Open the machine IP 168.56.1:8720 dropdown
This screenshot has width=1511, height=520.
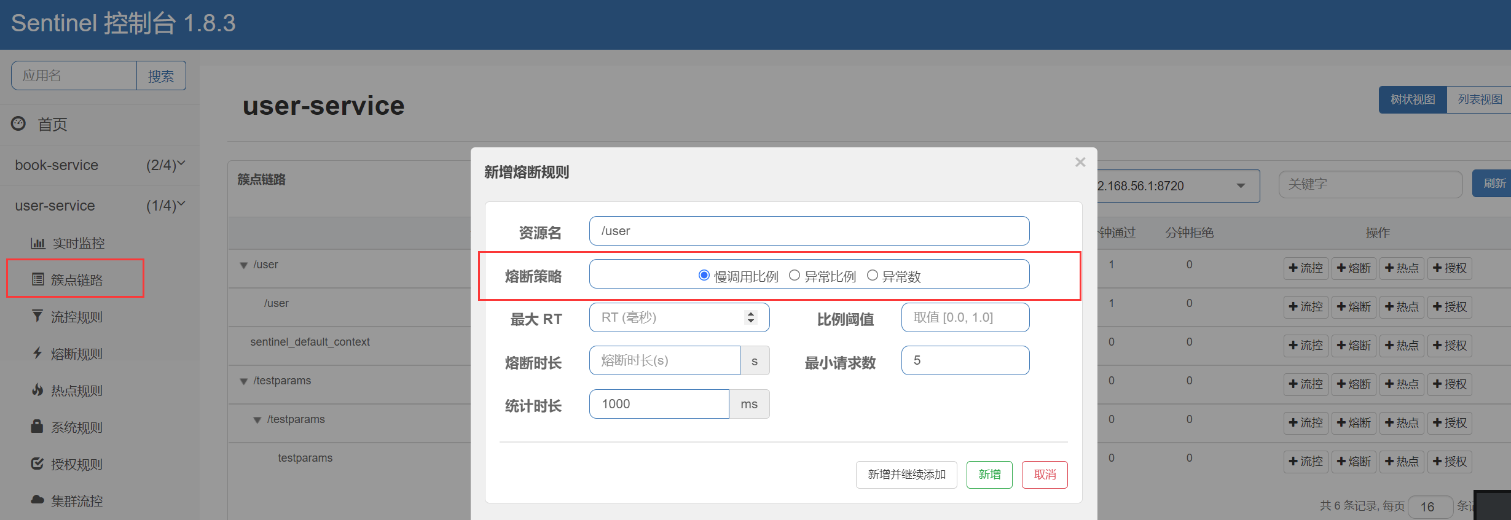click(1178, 186)
